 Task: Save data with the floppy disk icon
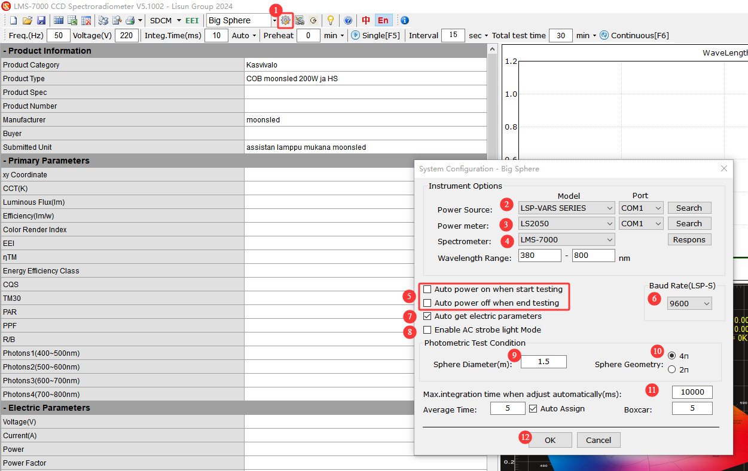point(41,20)
